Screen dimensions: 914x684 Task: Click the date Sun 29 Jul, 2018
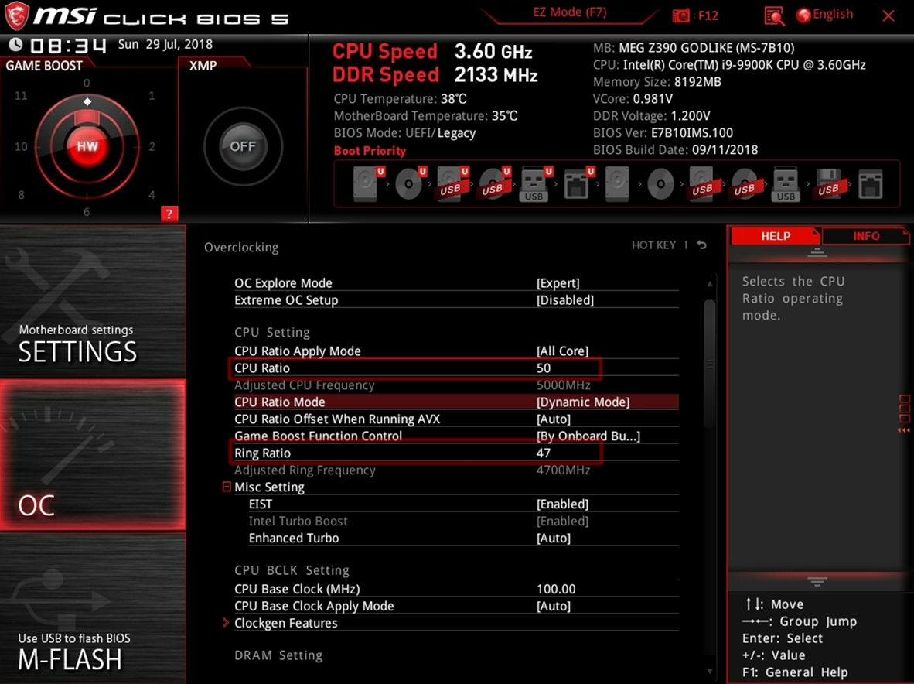[x=165, y=44]
